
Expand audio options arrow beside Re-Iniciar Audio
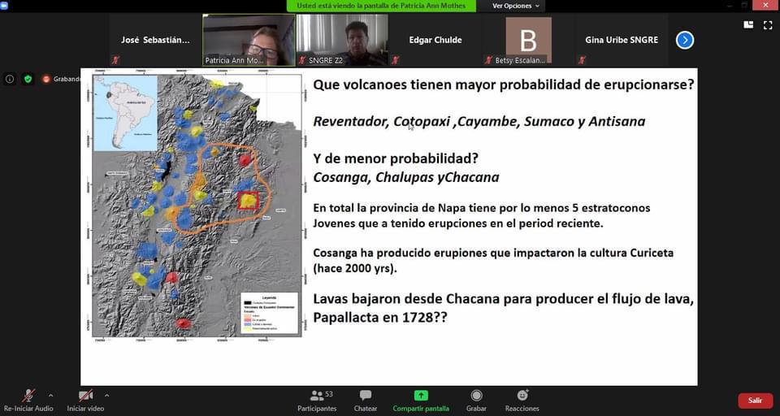(x=50, y=396)
